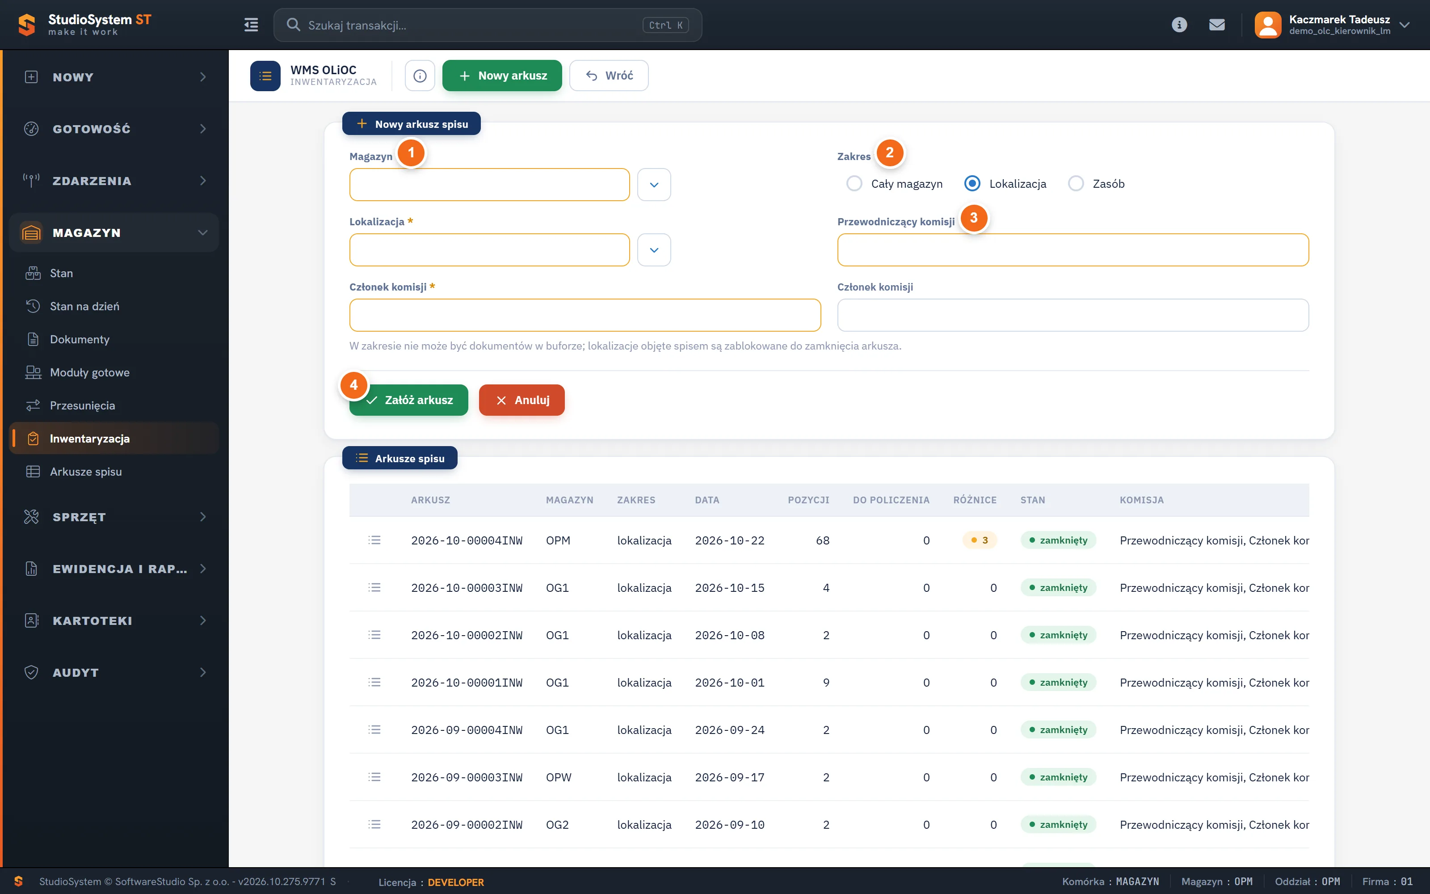Open Dokumenty menu item
This screenshot has height=894, width=1430.
point(114,339)
